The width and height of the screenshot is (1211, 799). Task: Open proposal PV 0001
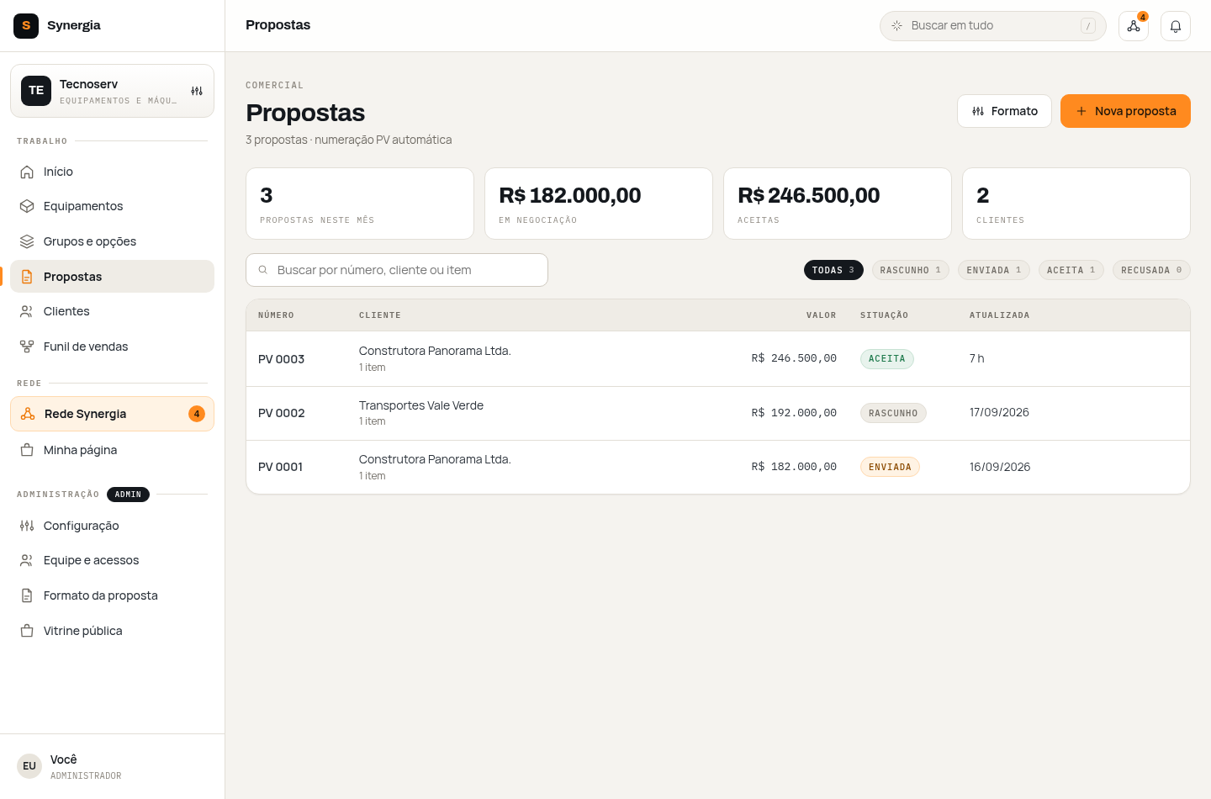[x=718, y=467]
